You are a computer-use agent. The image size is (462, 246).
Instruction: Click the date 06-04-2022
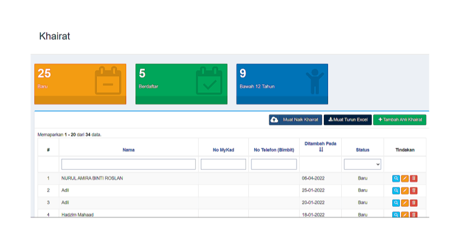(x=313, y=179)
